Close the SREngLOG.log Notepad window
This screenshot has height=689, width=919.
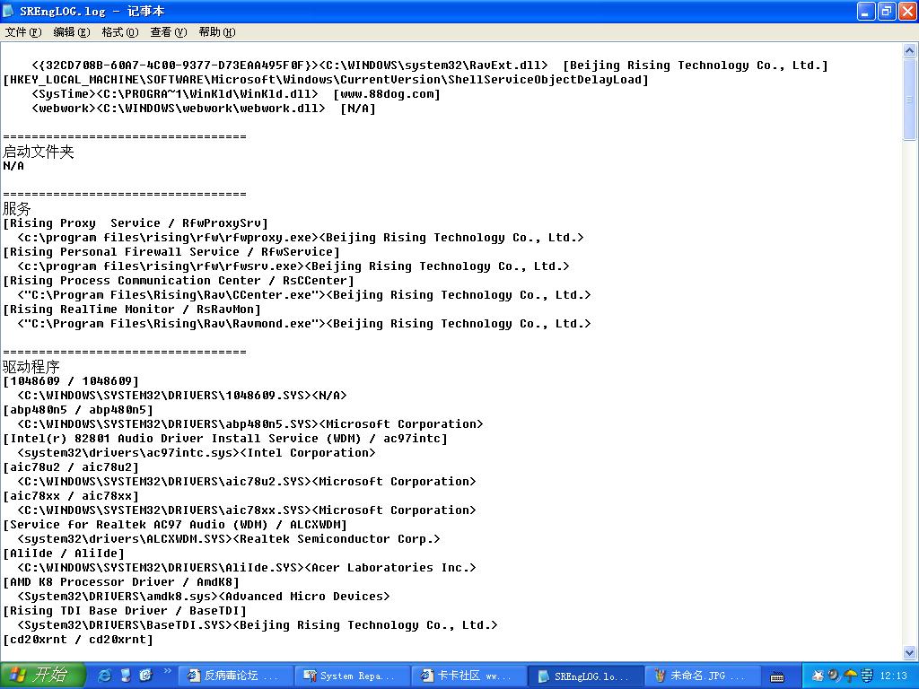[907, 11]
